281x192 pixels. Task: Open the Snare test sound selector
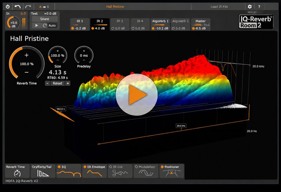click(x=45, y=19)
